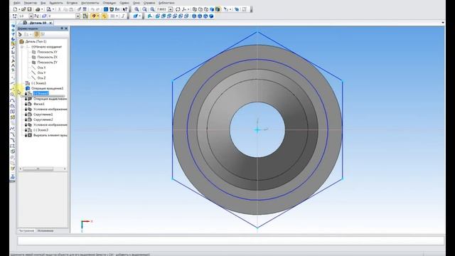Click the Rotate view icon
The height and width of the screenshot is (256, 455).
tap(178, 9)
